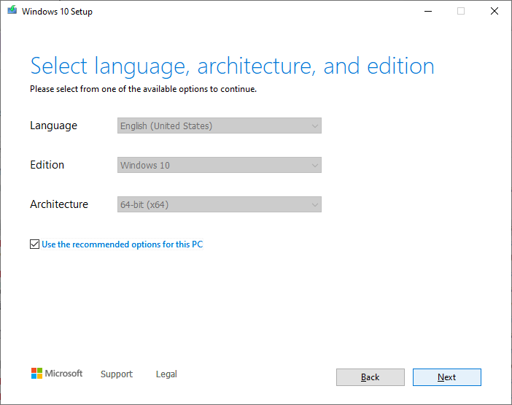
Task: Click the Language field label
Action: coord(53,126)
